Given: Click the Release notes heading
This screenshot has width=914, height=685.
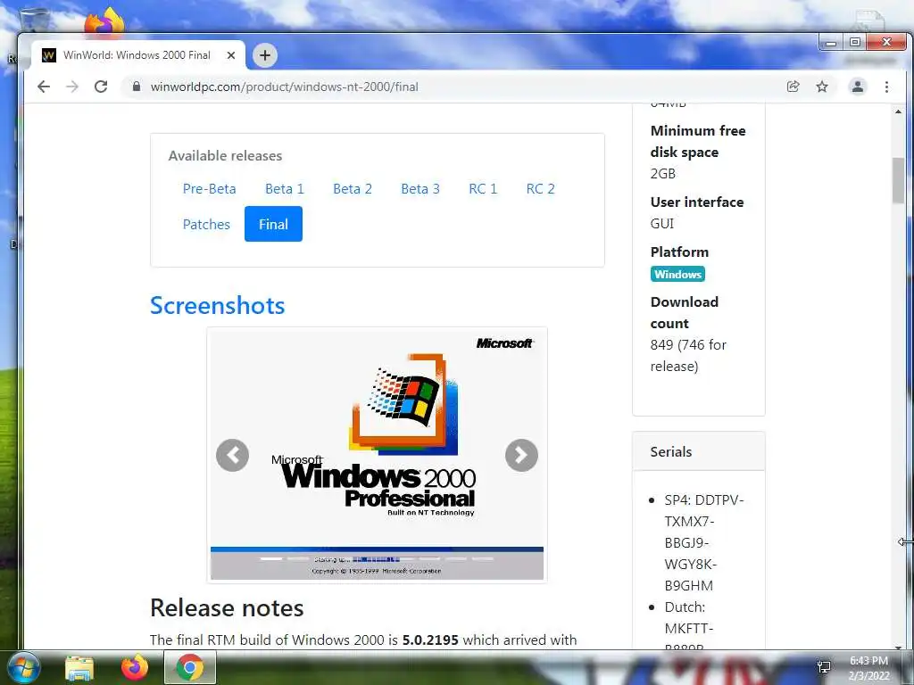Looking at the screenshot, I should coord(227,607).
